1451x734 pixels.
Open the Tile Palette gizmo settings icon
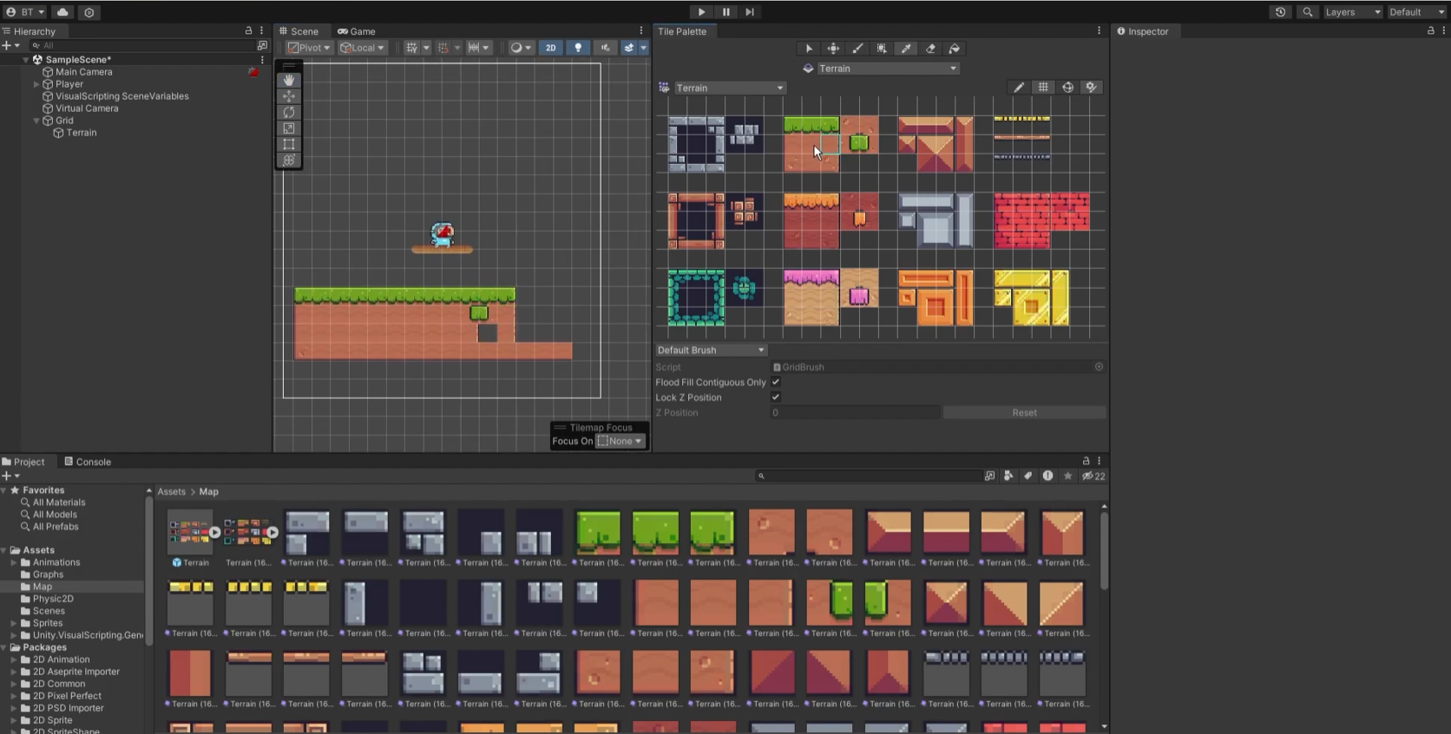1092,88
